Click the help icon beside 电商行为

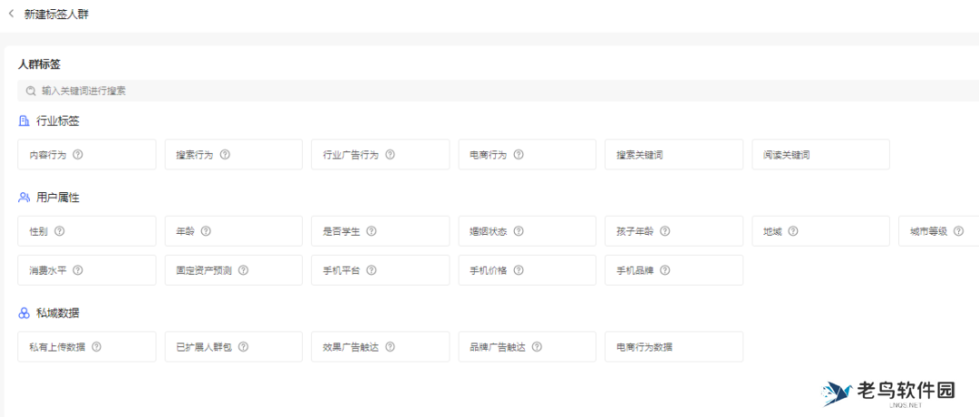click(x=519, y=155)
